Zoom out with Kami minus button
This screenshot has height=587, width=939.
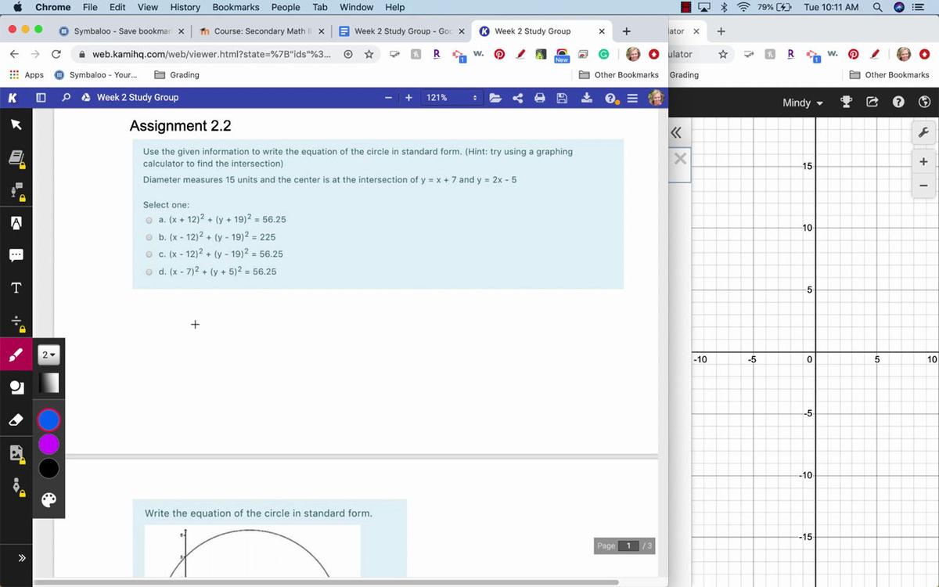388,98
